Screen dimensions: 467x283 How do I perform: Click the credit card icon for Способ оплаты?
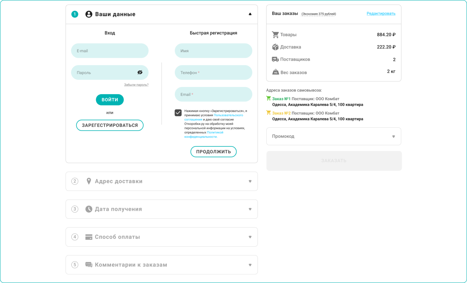(89, 237)
